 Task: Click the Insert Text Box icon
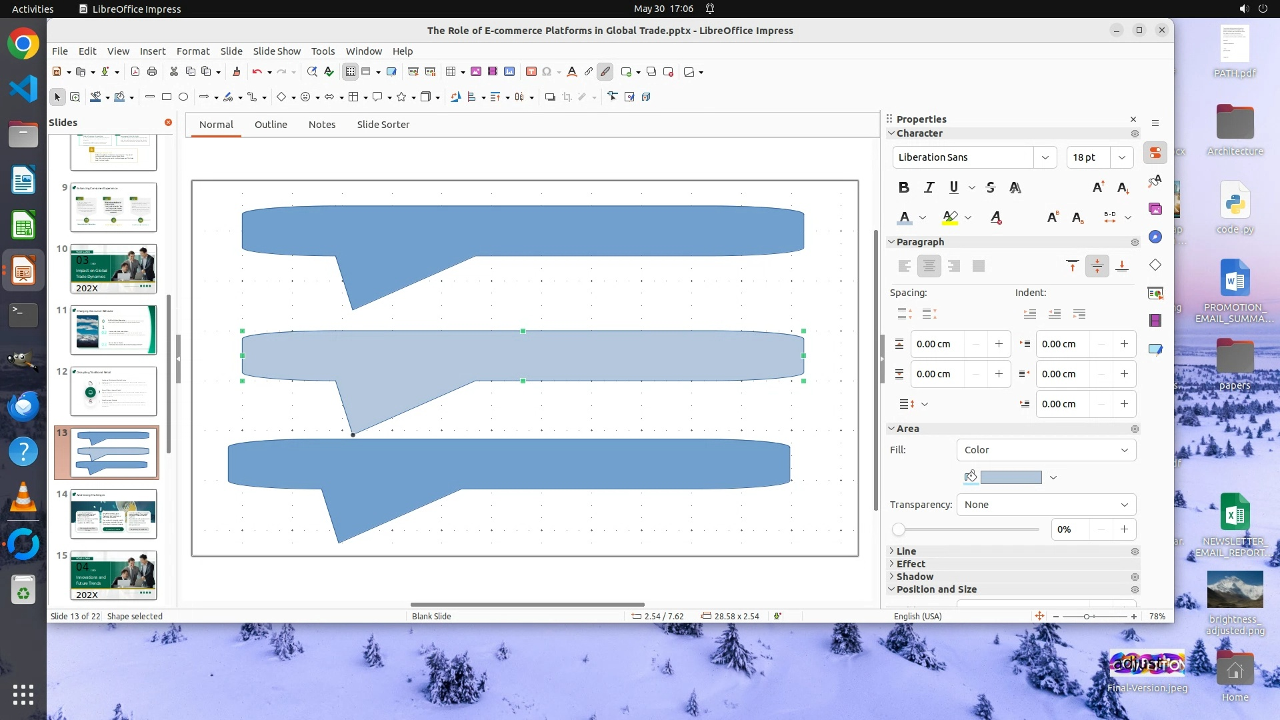(531, 72)
